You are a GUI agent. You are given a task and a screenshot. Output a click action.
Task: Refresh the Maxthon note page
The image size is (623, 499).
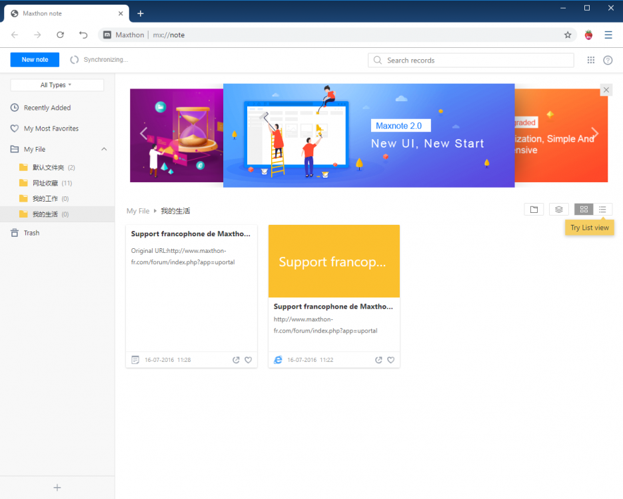click(60, 35)
